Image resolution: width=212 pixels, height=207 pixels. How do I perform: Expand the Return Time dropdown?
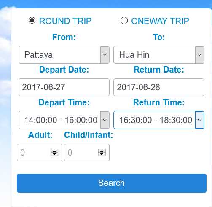point(159,120)
